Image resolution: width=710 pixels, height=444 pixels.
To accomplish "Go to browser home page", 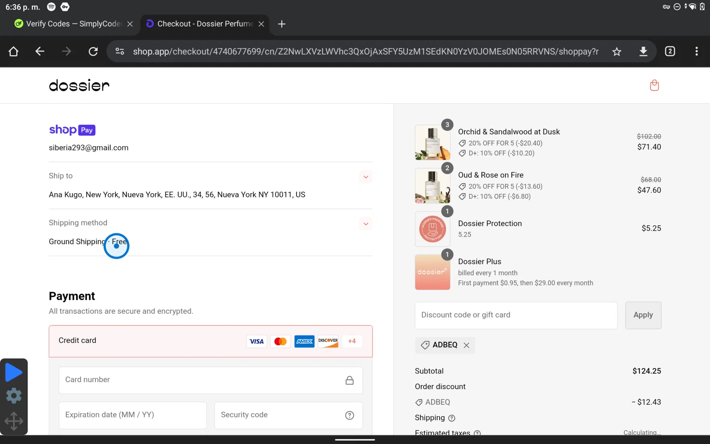I will (x=13, y=51).
